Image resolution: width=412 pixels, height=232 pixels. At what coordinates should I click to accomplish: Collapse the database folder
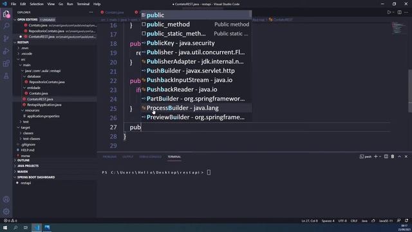pos(34,76)
